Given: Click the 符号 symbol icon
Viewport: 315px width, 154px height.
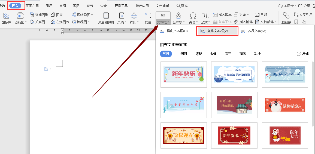Looking at the screenshot, I should pos(193,16).
